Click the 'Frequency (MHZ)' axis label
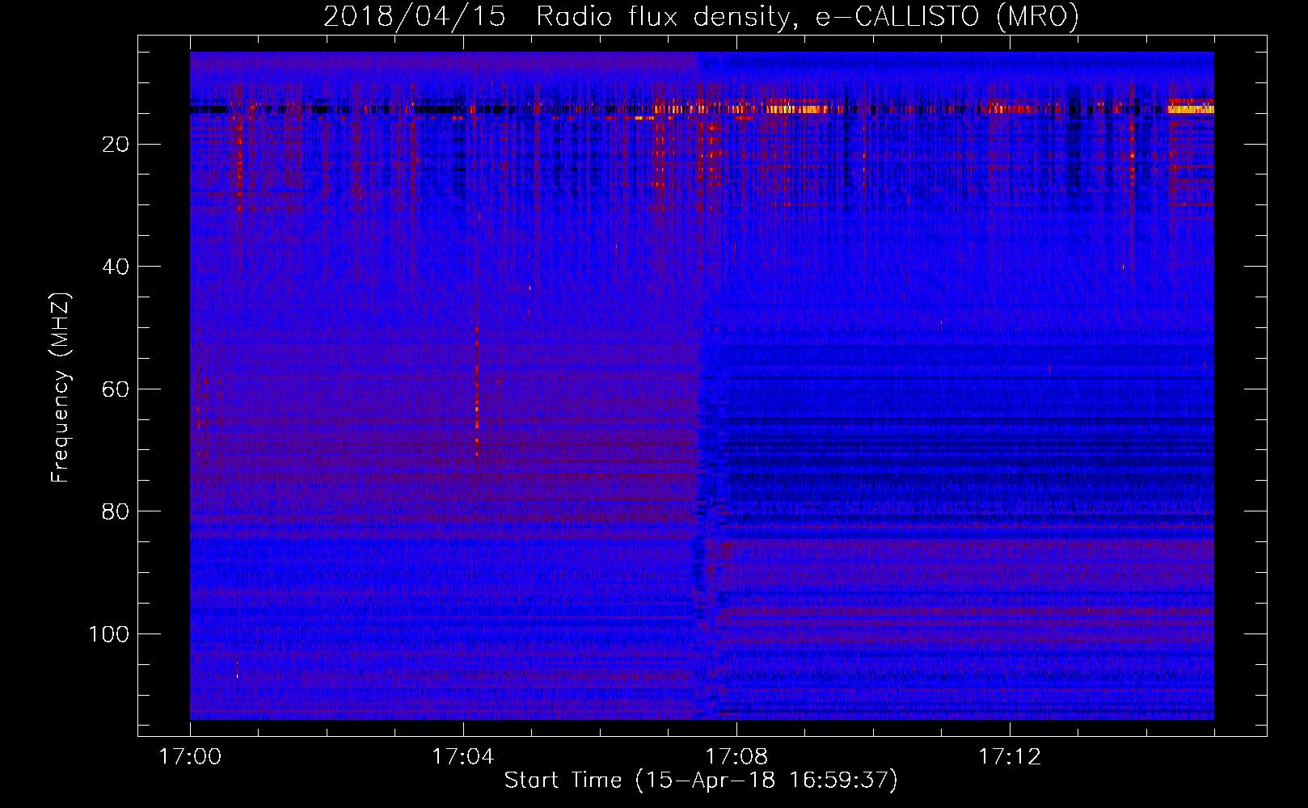1308x808 pixels. click(x=61, y=388)
